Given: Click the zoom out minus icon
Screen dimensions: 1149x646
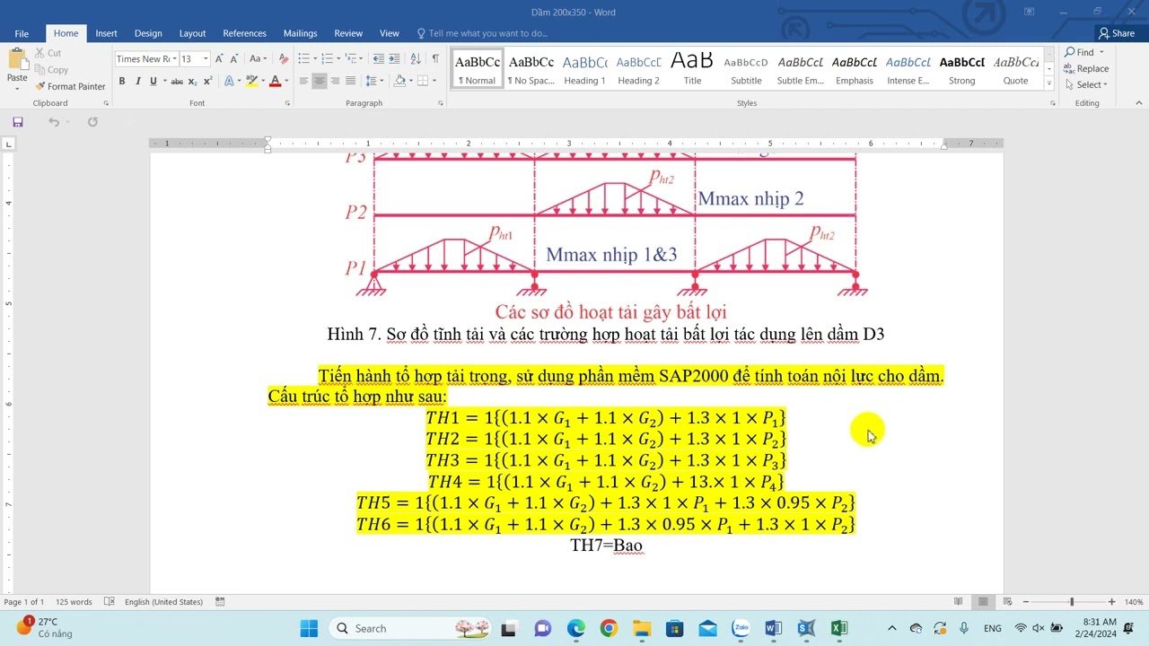Looking at the screenshot, I should coord(1026,602).
